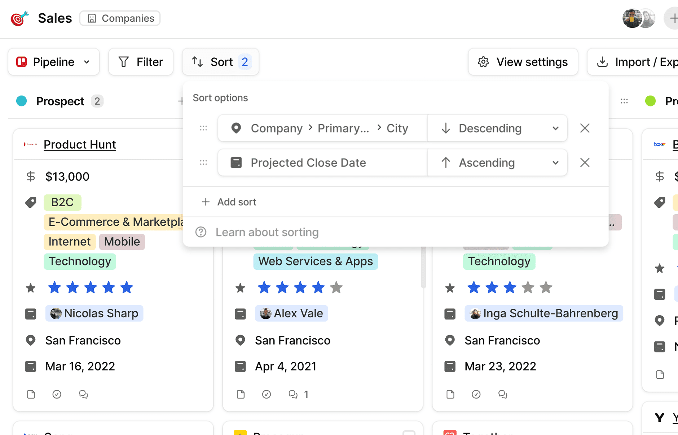The width and height of the screenshot is (678, 435).
Task: Click the dollar icon beside $13,000 on Product Hunt
Action: click(31, 176)
